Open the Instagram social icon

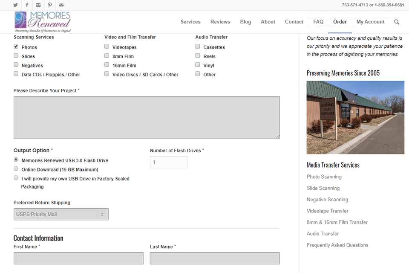pyautogui.click(x=38, y=5)
